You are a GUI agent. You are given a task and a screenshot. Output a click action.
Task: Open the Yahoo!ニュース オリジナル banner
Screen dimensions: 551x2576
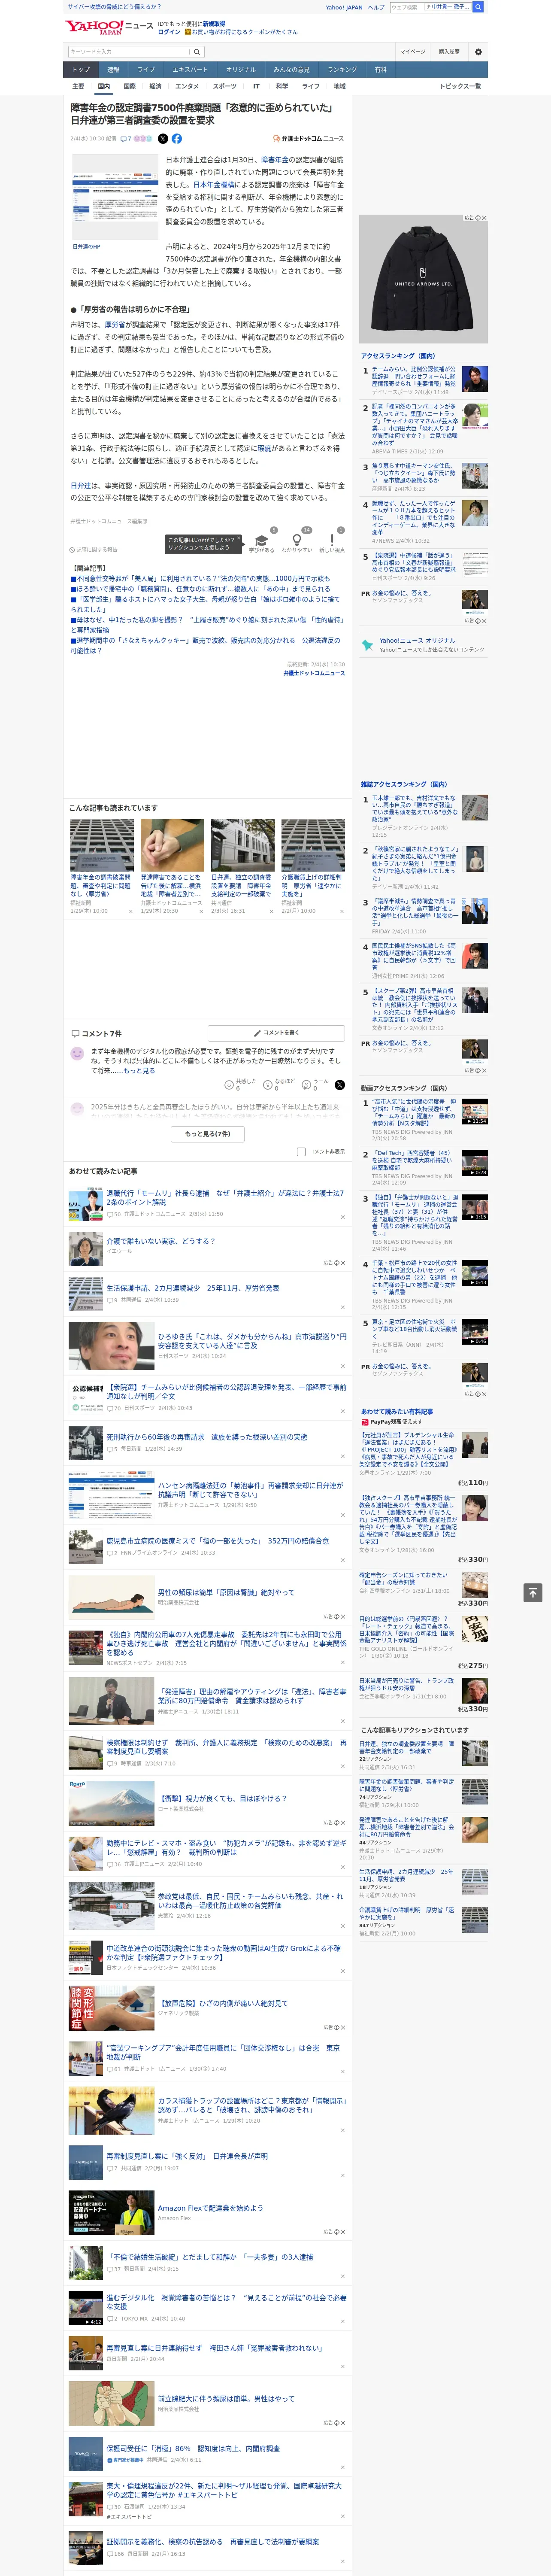(424, 645)
